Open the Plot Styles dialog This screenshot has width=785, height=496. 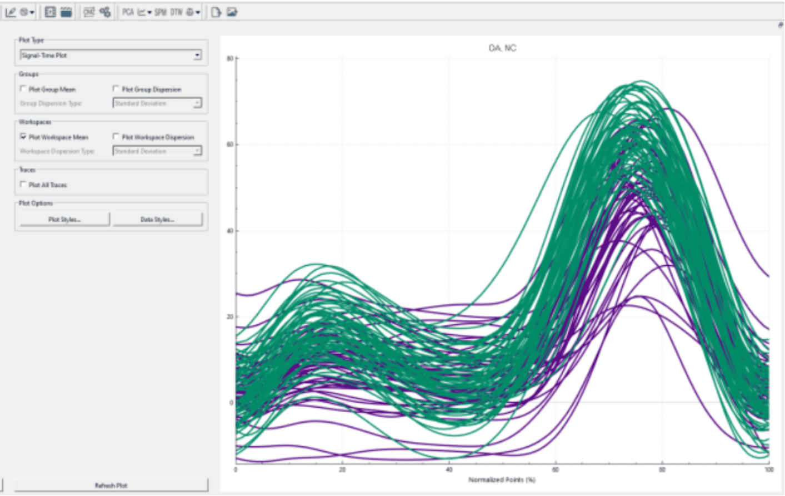click(x=64, y=220)
